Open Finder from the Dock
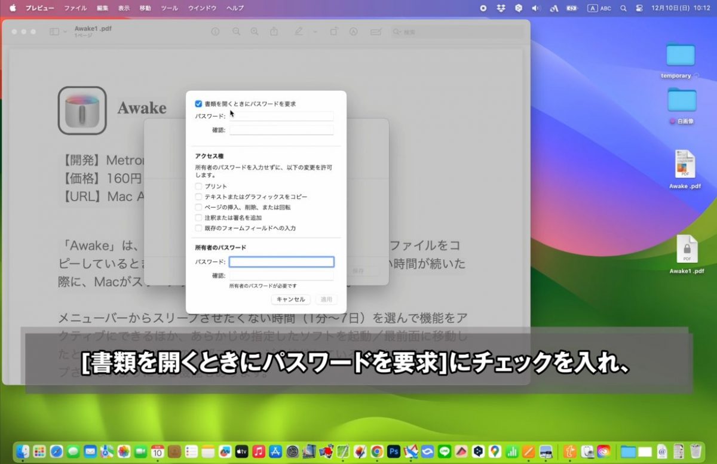This screenshot has height=464, width=717. pyautogui.click(x=23, y=451)
